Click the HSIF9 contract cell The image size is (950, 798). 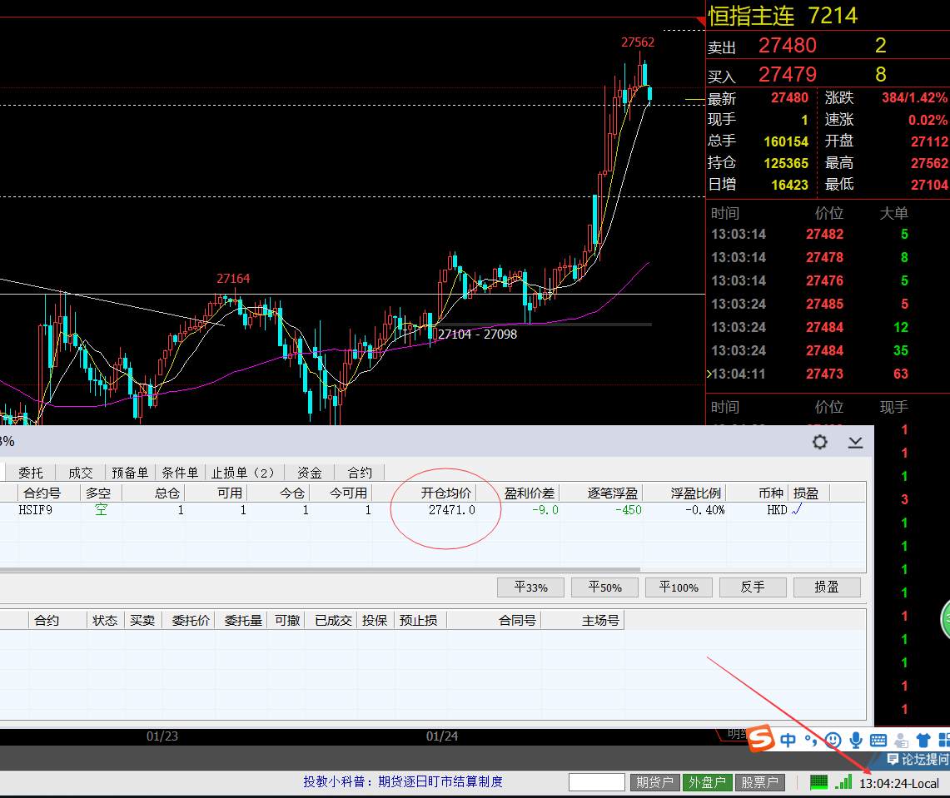35,510
